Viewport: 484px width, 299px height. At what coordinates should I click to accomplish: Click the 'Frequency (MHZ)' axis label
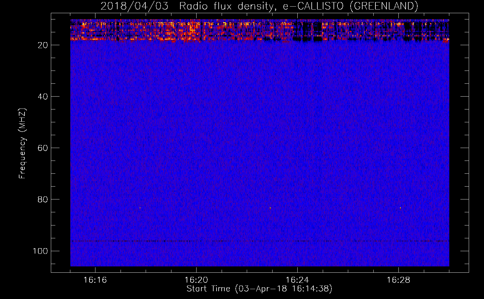coord(22,144)
